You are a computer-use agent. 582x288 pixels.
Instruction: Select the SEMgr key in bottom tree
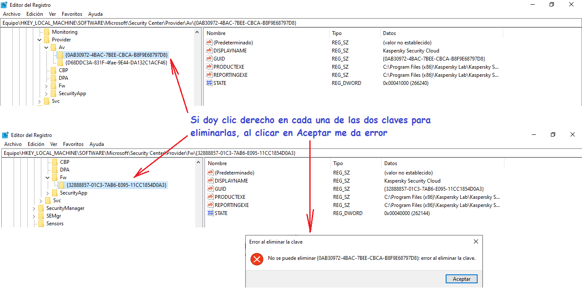pos(54,216)
